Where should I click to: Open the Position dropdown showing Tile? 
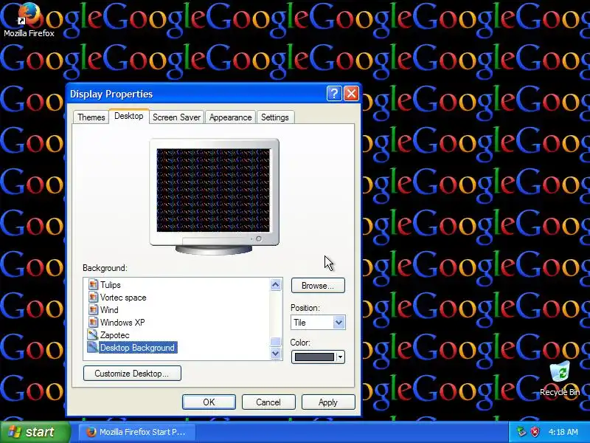pos(318,323)
